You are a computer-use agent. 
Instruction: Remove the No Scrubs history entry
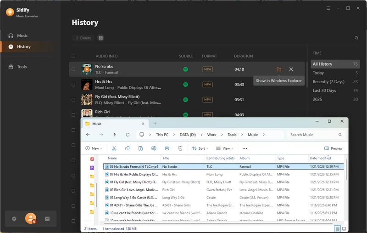[x=291, y=69]
